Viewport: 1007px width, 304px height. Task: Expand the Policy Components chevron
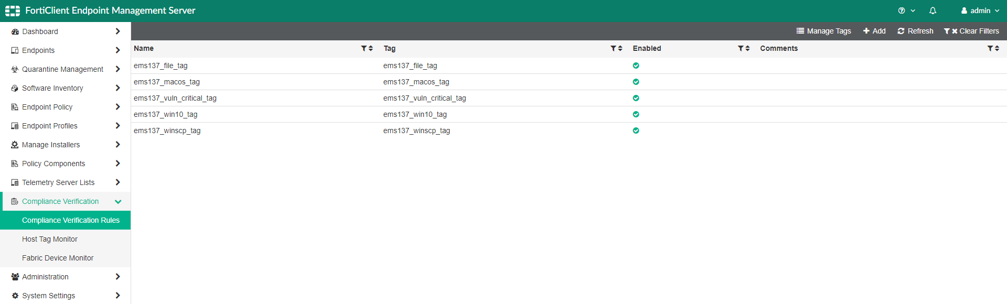tap(117, 164)
